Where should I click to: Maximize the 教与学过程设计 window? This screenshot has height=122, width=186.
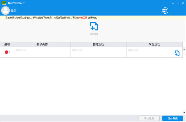click(x=178, y=3)
